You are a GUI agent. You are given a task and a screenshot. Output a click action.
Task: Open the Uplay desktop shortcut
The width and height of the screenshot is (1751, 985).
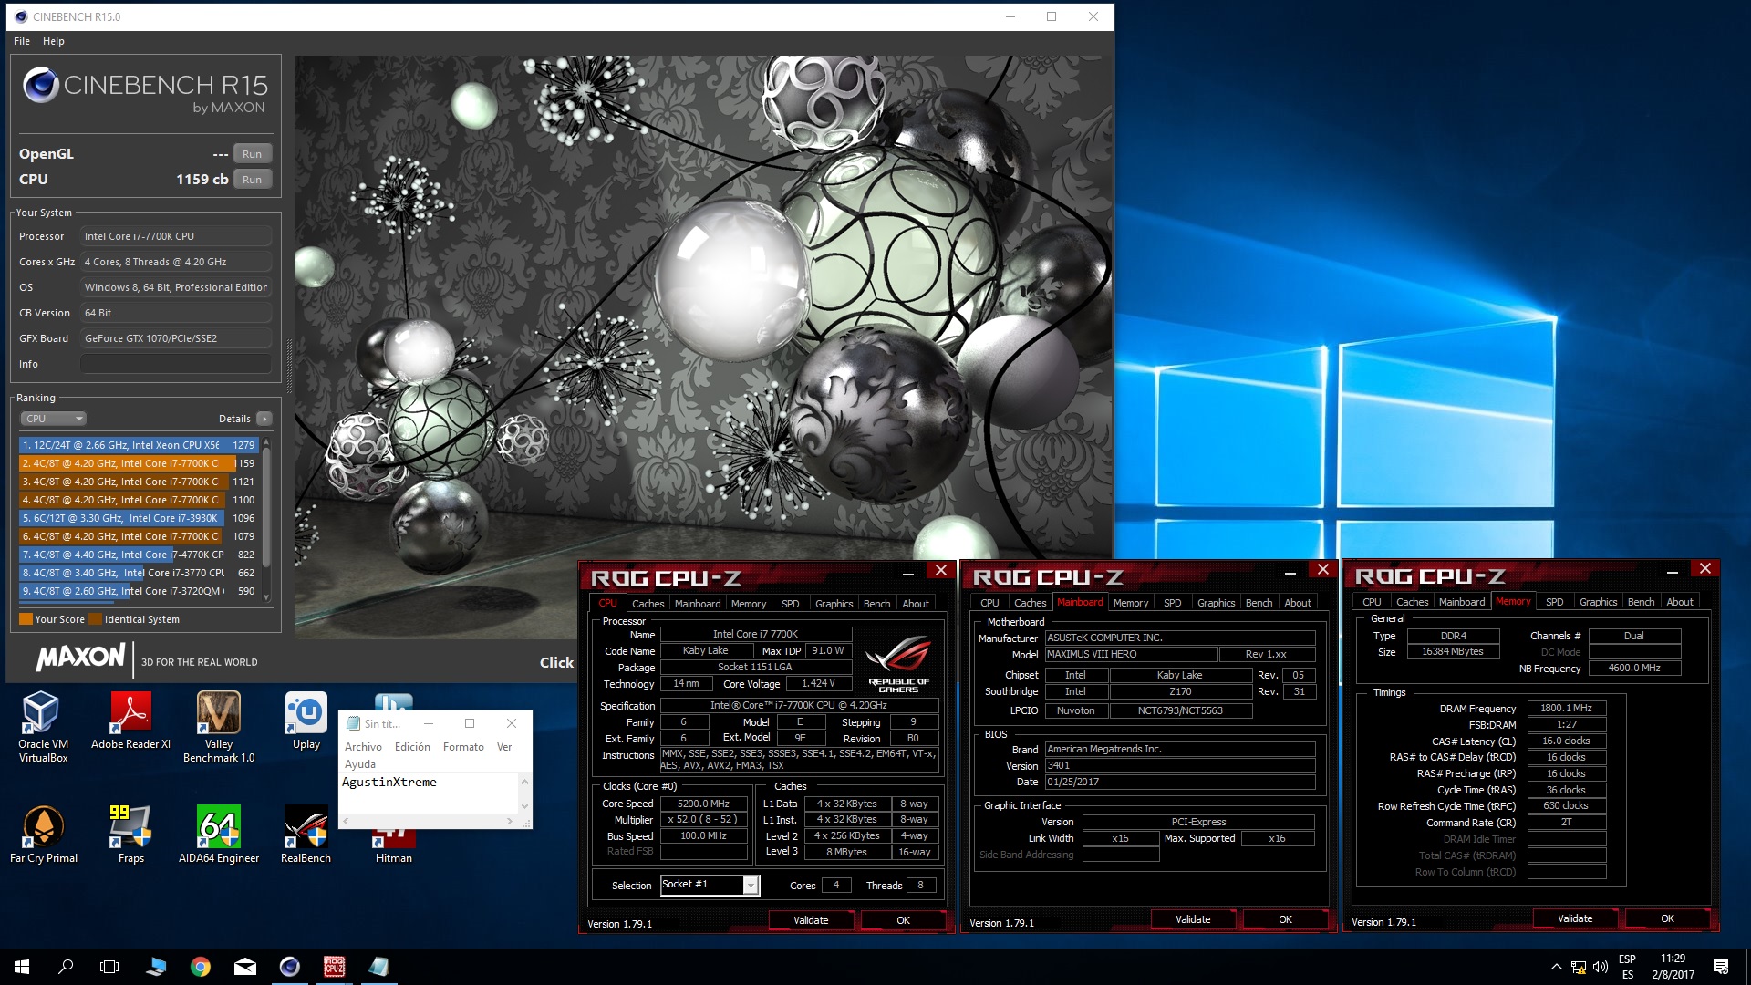(x=306, y=721)
